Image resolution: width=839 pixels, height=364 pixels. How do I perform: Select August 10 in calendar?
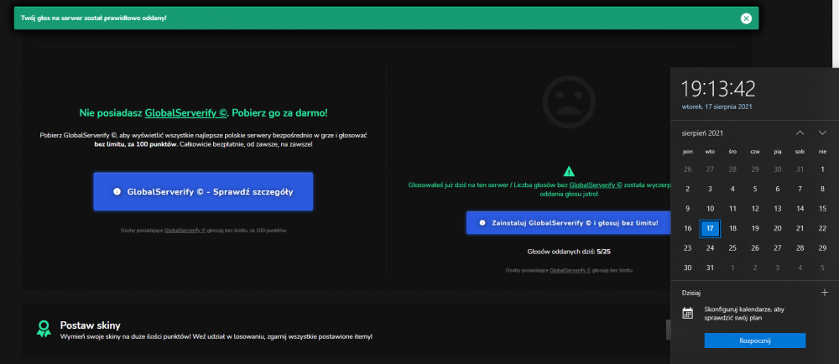click(x=710, y=209)
